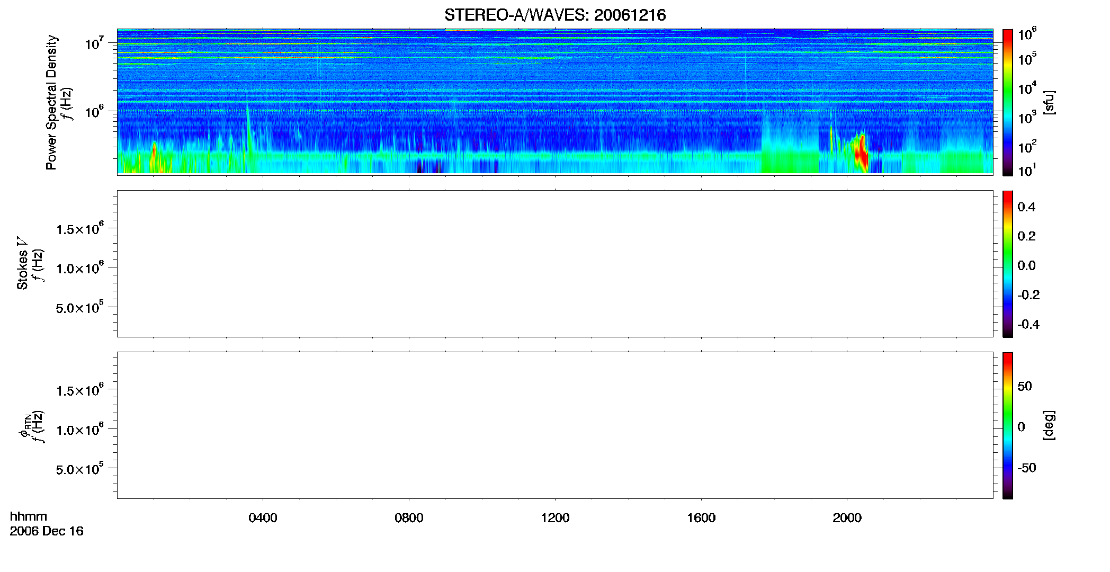Click the empty phi RTN plot panel
The width and height of the screenshot is (1110, 572).
555,425
